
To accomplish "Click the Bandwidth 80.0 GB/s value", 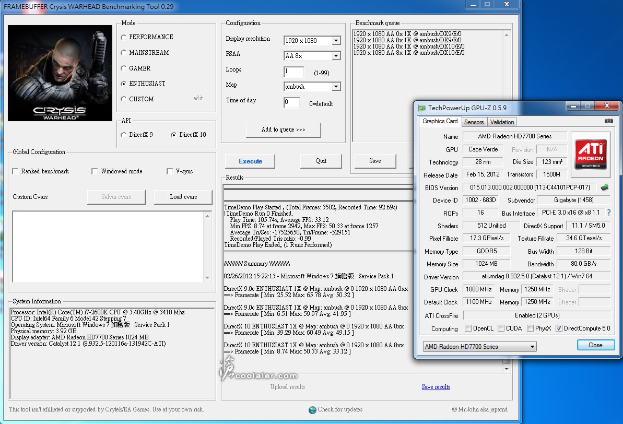I will click(584, 264).
